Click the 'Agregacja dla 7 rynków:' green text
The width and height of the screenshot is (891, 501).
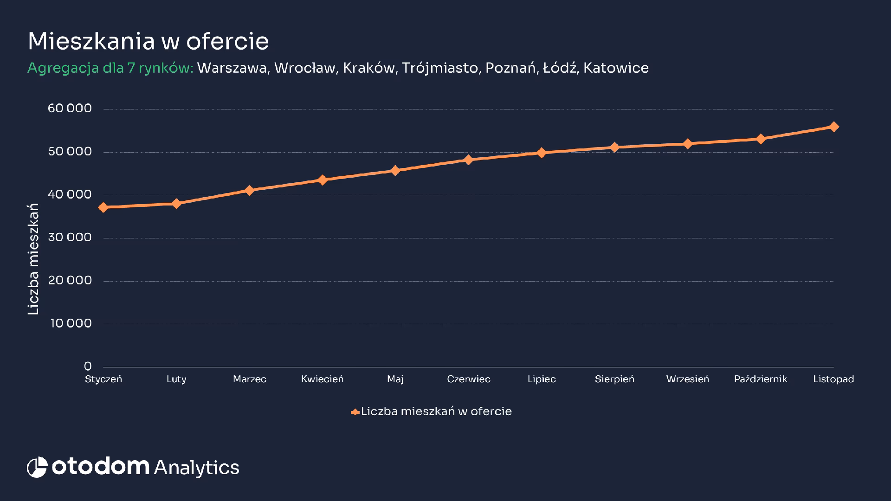click(x=110, y=68)
